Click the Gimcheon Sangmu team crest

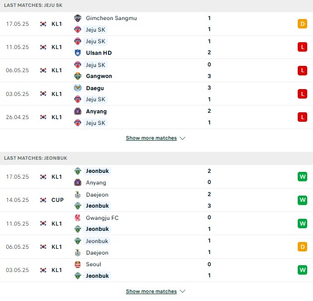77,18
